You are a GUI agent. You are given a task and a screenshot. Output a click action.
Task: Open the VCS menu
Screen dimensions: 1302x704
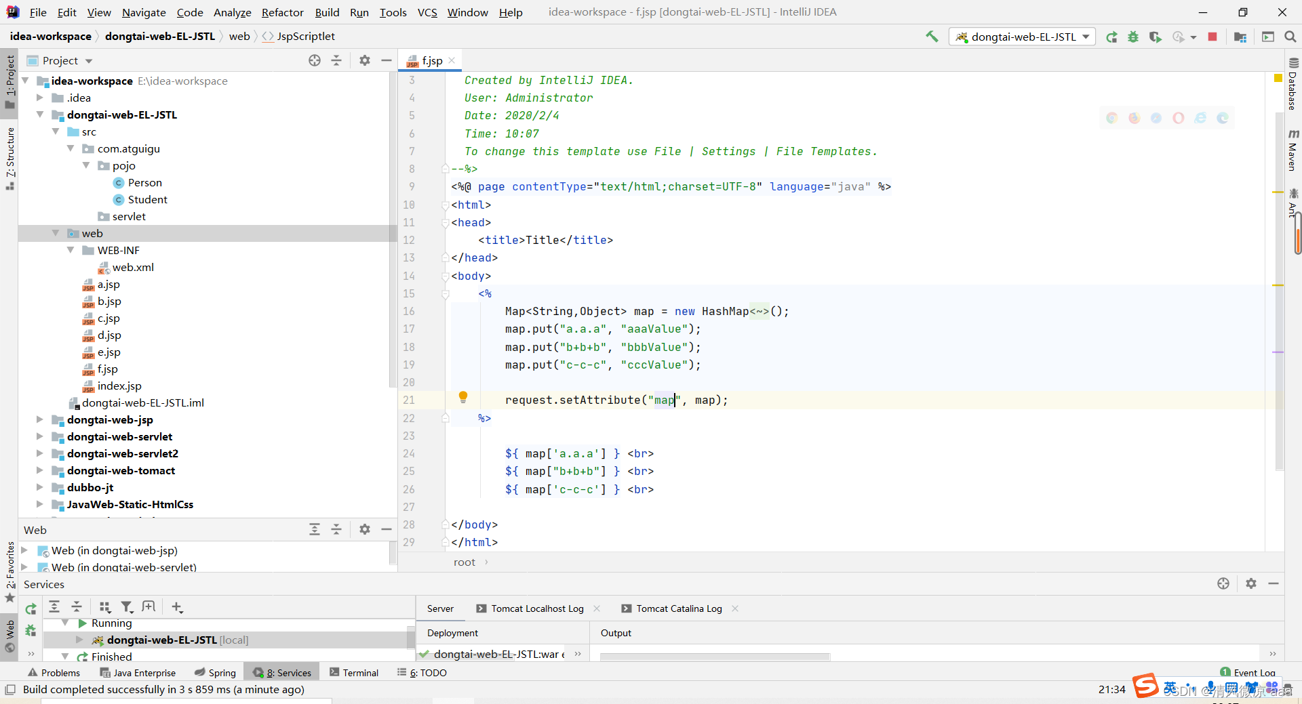[427, 12]
